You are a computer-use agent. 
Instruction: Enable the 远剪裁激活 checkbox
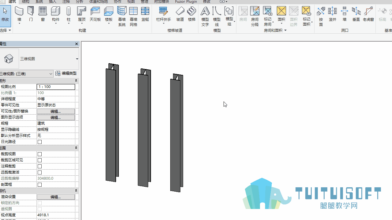click(40, 172)
